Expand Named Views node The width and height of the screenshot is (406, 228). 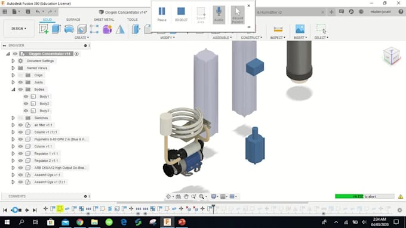[x=13, y=68]
